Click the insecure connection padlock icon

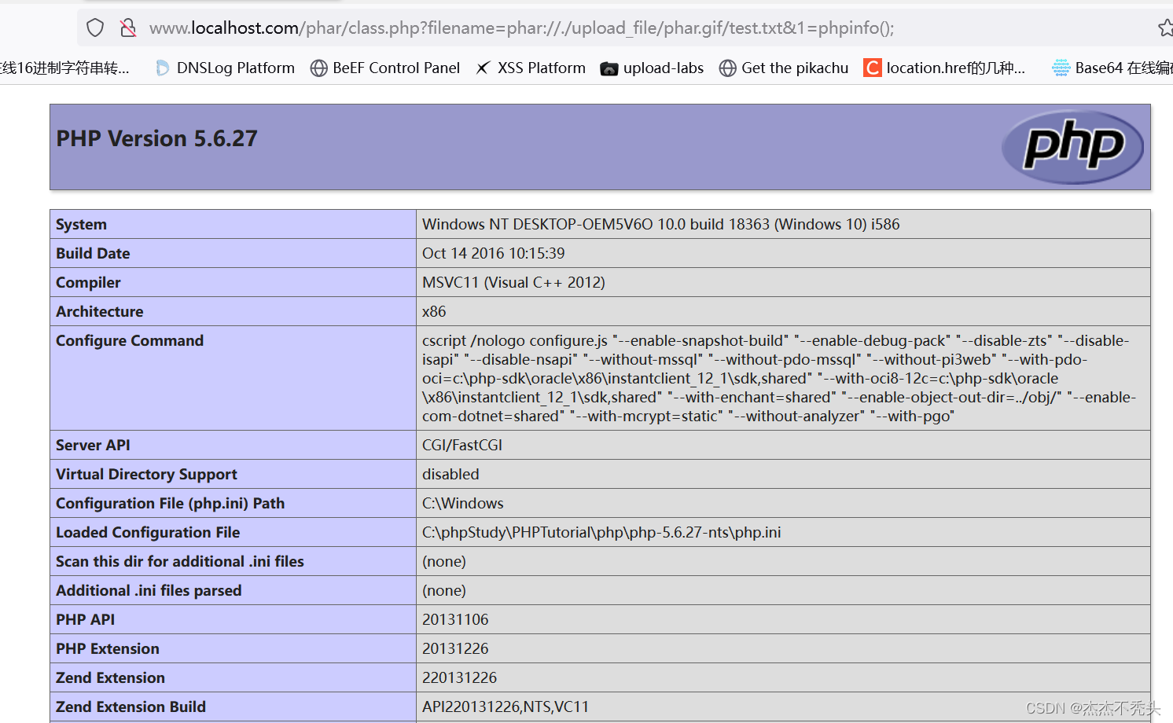pyautogui.click(x=128, y=28)
